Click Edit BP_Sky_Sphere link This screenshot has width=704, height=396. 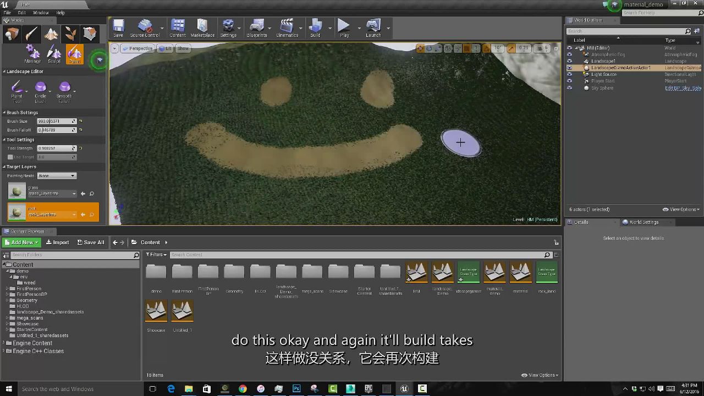coord(683,88)
